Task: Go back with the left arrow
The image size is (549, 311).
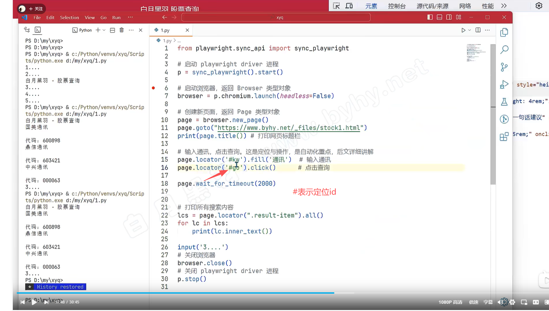Action: point(165,17)
